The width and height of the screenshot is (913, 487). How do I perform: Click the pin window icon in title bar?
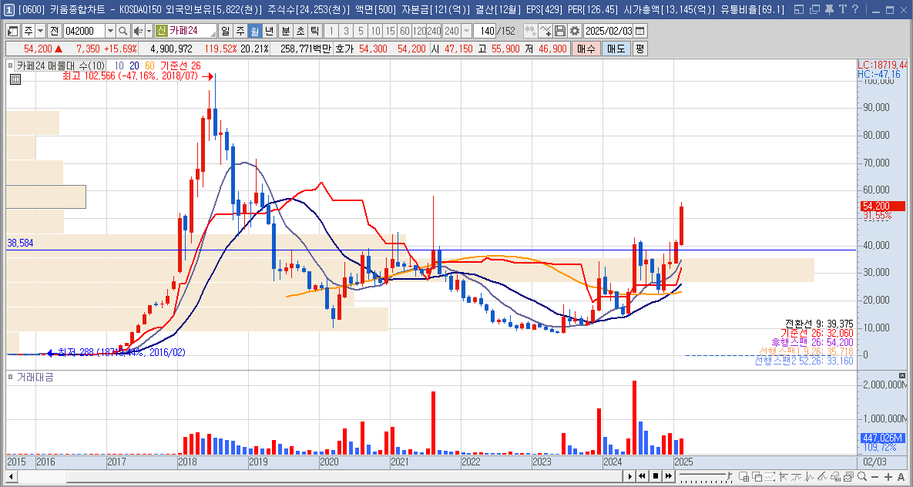[830, 9]
